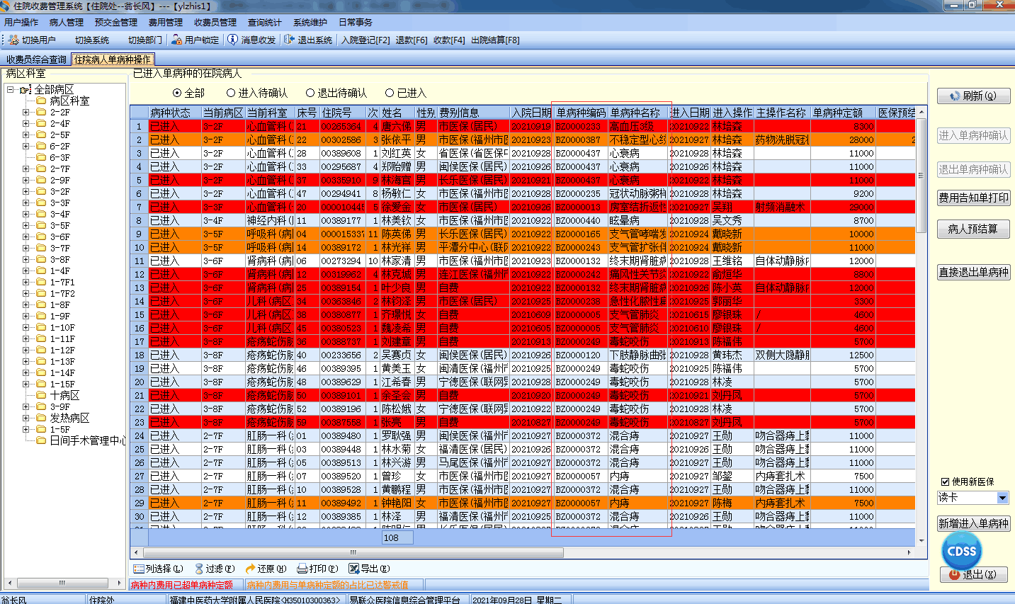
Task: Switch to 住院病人单病种操作 tab
Action: (113, 59)
